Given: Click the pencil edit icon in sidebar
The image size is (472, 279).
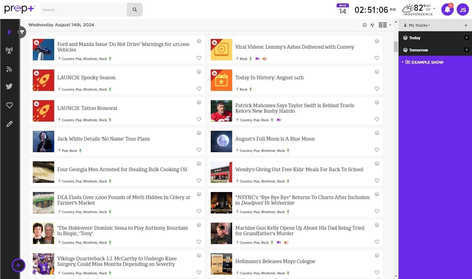Looking at the screenshot, I should [x=9, y=124].
